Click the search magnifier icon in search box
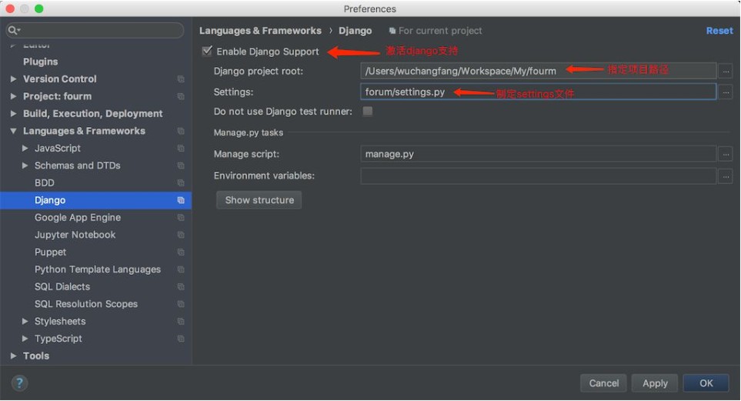Viewport: 741px width, 401px height. pos(14,31)
